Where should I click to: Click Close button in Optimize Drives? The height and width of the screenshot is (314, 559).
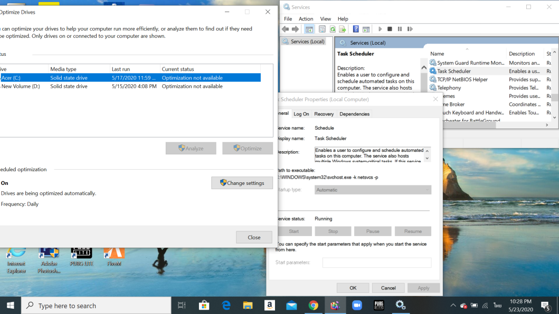(x=254, y=238)
